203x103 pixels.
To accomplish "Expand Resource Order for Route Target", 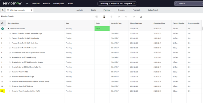I will [x=10, y=77].
